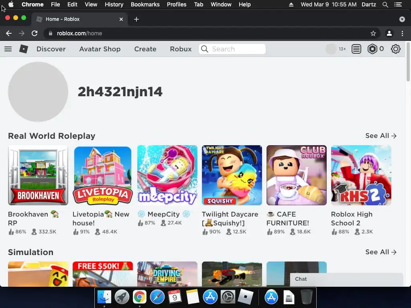Bookmark this page with the star icon

(x=373, y=33)
